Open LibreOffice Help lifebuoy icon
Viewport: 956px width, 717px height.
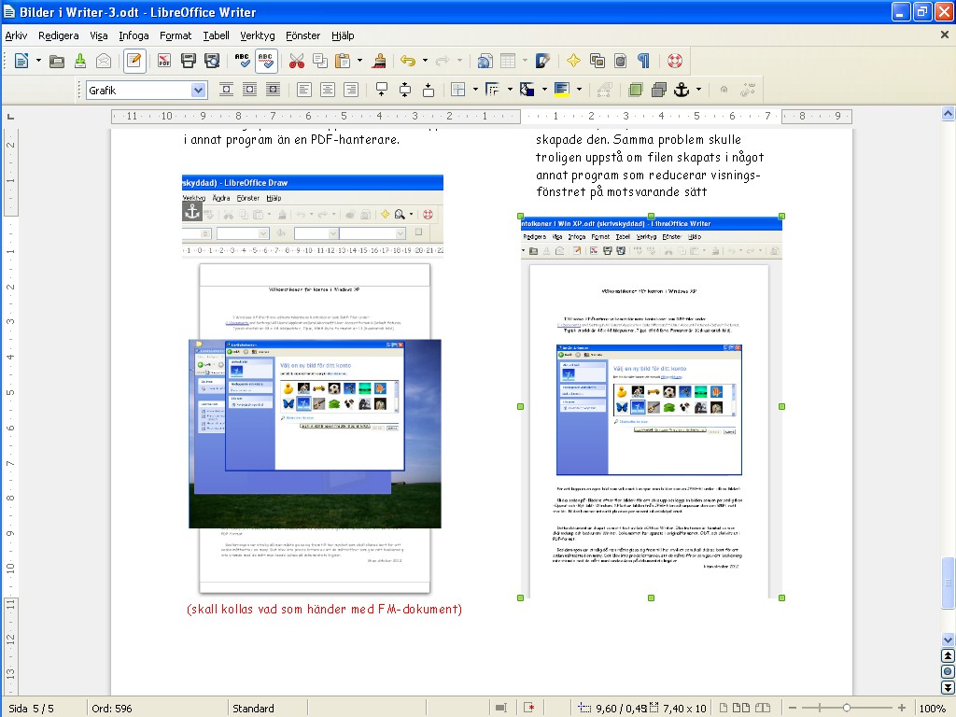pyautogui.click(x=674, y=61)
